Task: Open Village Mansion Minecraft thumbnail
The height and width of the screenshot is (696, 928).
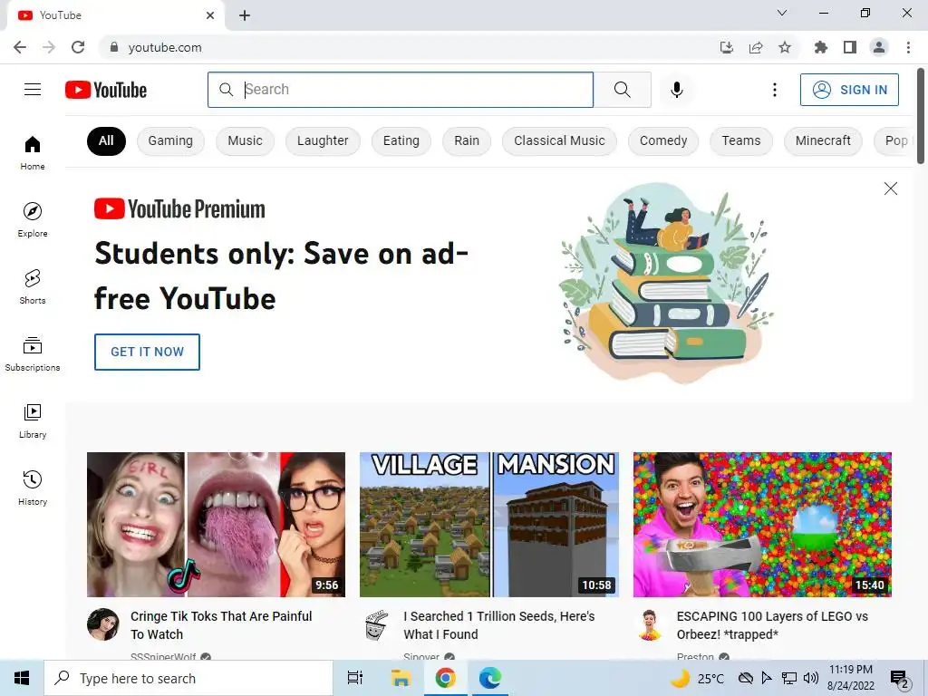Action: tap(488, 525)
